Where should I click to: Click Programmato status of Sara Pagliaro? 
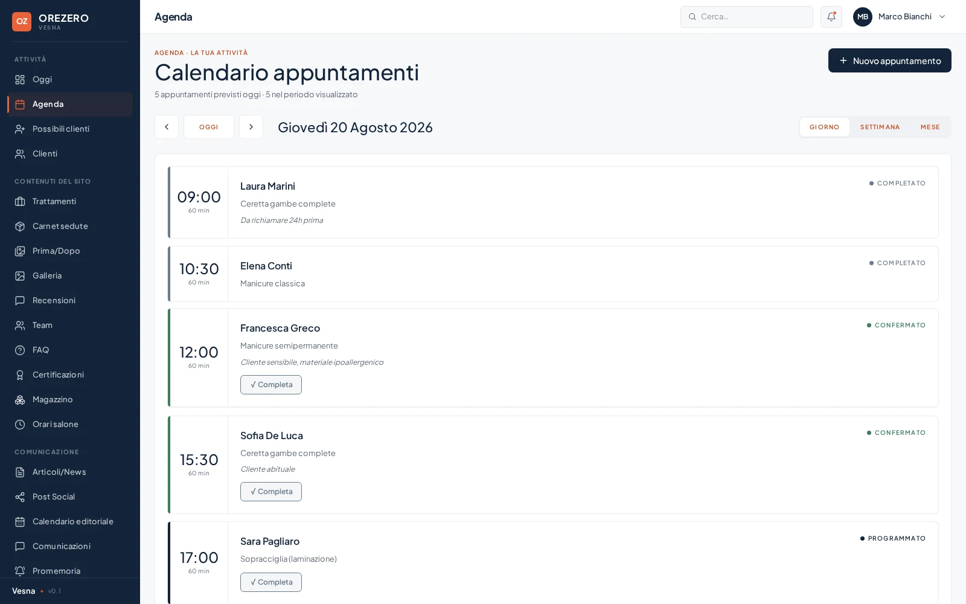click(x=893, y=538)
